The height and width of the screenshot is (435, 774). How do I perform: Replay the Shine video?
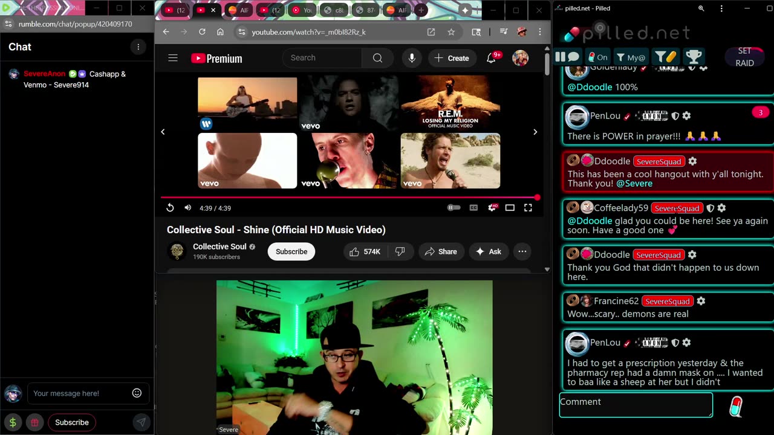170,208
